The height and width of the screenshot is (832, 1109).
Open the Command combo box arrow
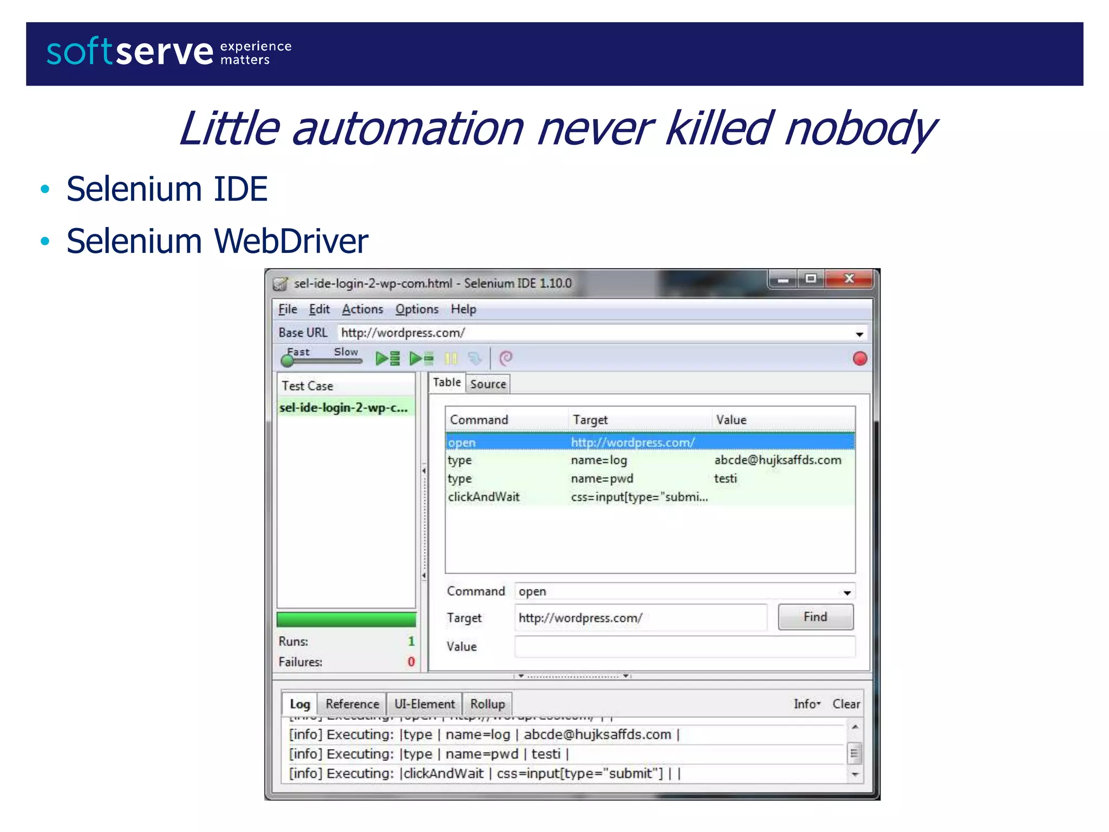[847, 593]
